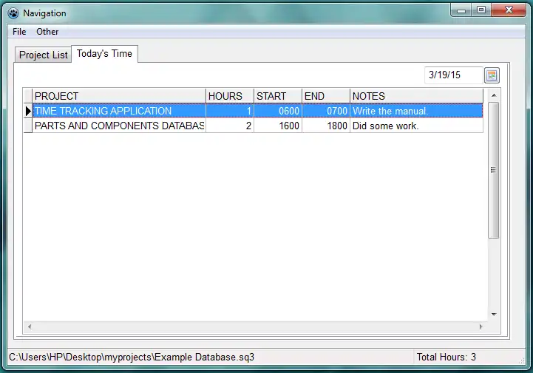This screenshot has height=373, width=533.
Task: Open the calendar date picker icon
Action: [492, 75]
